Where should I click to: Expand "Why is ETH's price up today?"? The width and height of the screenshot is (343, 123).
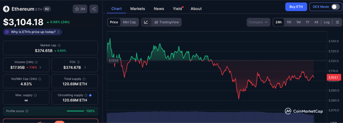[33, 32]
